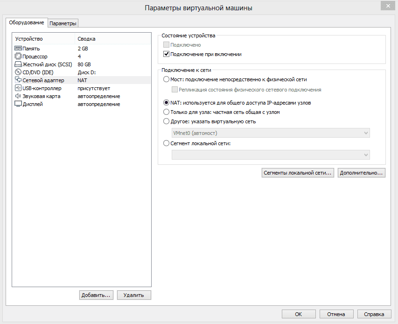
Task: Select the Процессор chip icon
Action: pos(18,56)
